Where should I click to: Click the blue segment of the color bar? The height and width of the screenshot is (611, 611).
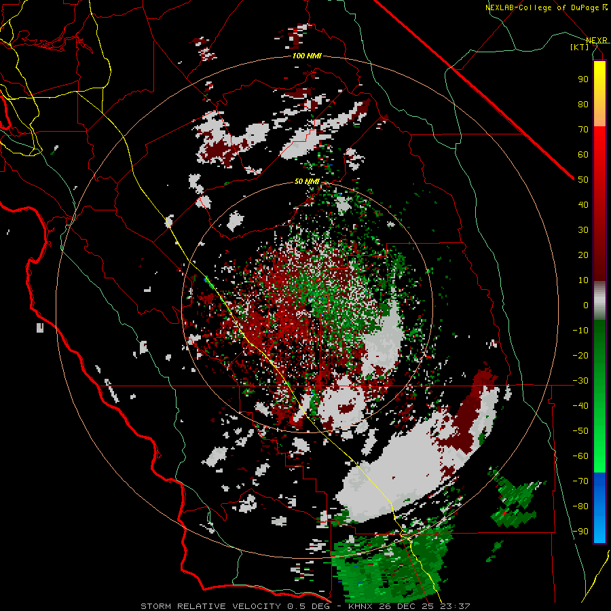(x=599, y=507)
